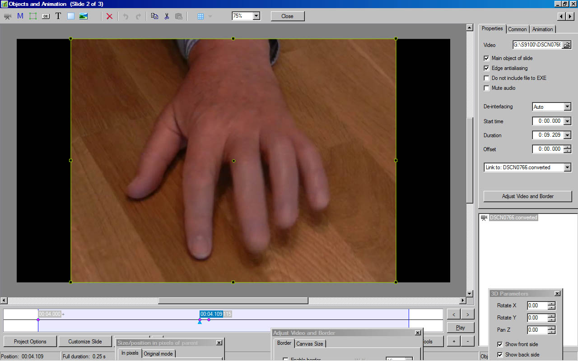Click the Undo arrow
This screenshot has height=361, width=578.
(126, 16)
